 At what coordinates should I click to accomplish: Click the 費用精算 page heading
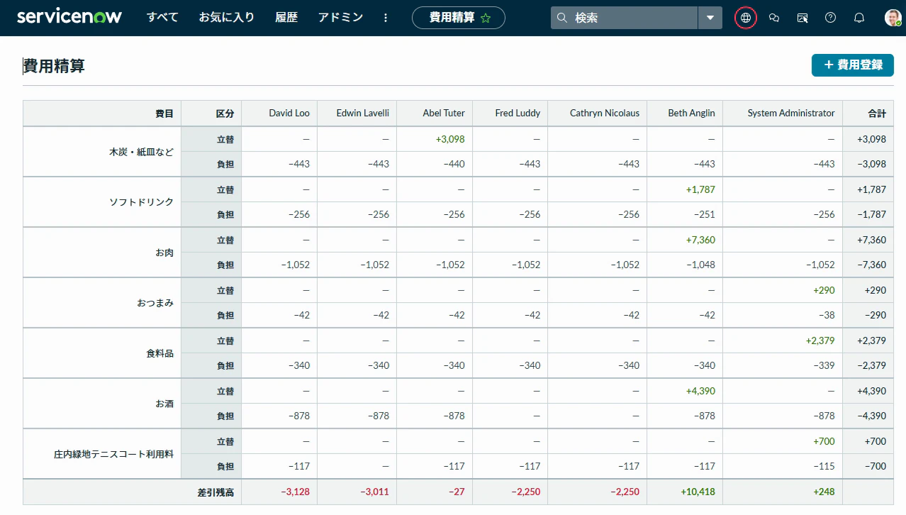54,66
